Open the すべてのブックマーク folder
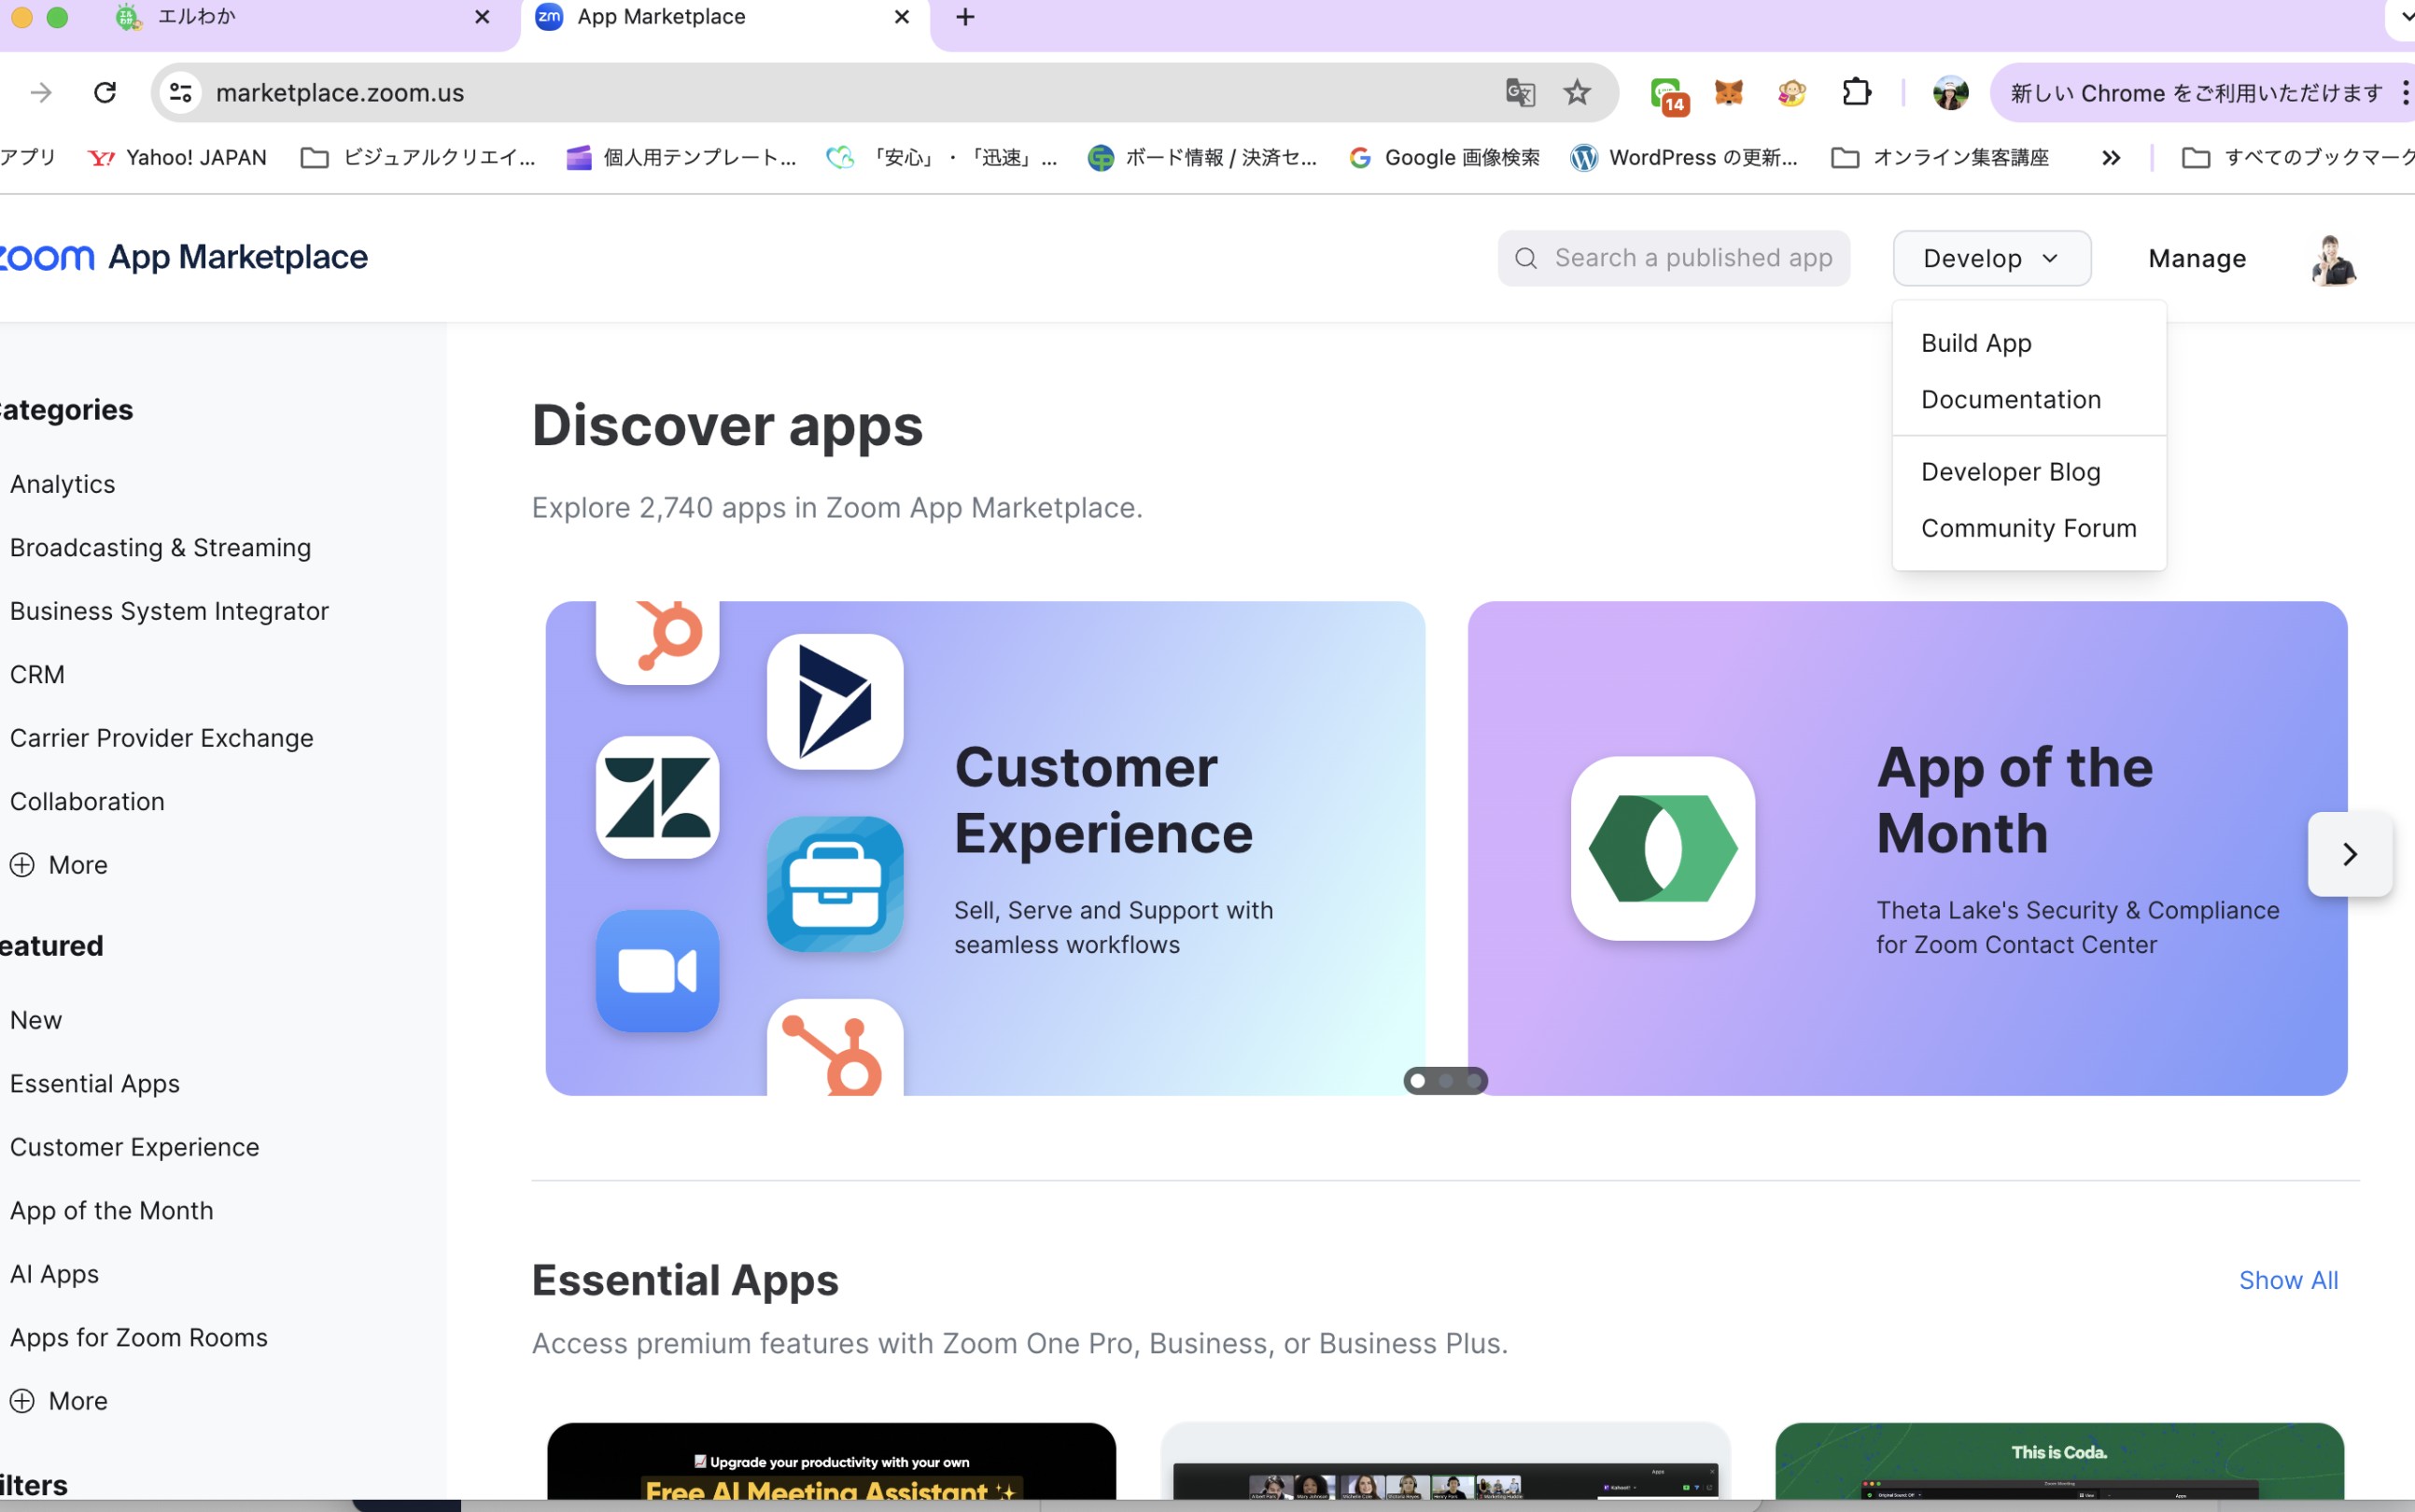 pyautogui.click(x=2297, y=158)
